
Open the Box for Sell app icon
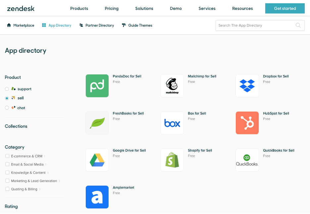pyautogui.click(x=172, y=123)
